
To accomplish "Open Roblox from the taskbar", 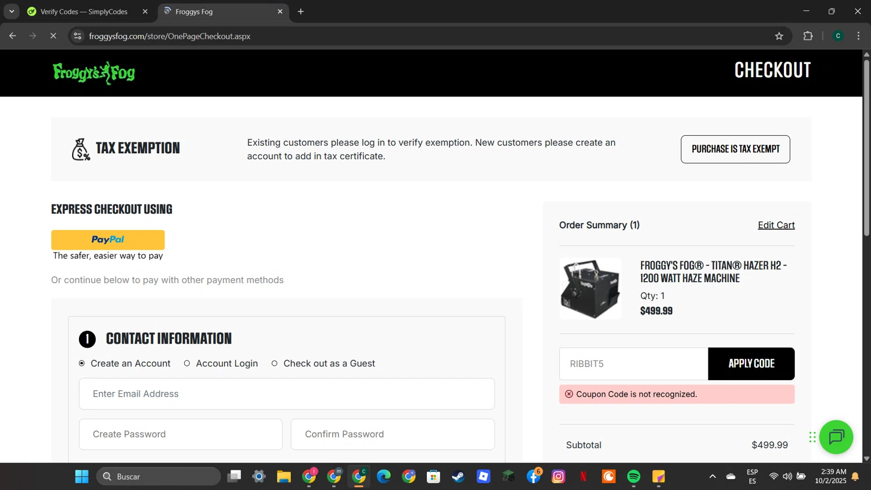I will click(x=484, y=477).
